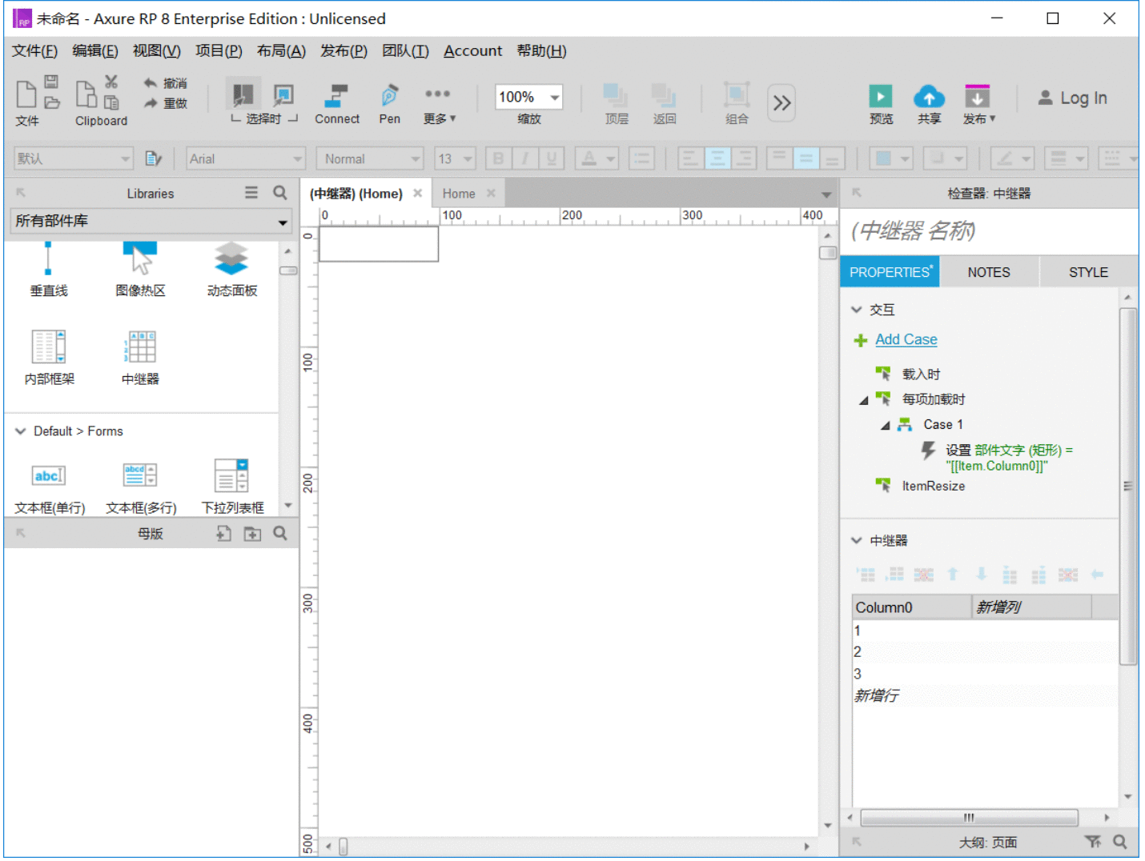Select intersected selection mode icon
Image resolution: width=1145 pixels, height=861 pixels.
click(243, 95)
